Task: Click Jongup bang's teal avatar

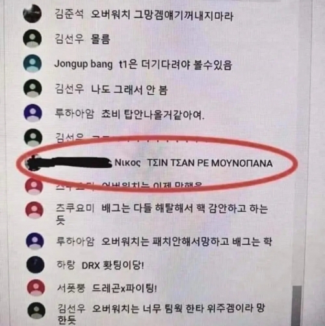Action: tap(32, 63)
